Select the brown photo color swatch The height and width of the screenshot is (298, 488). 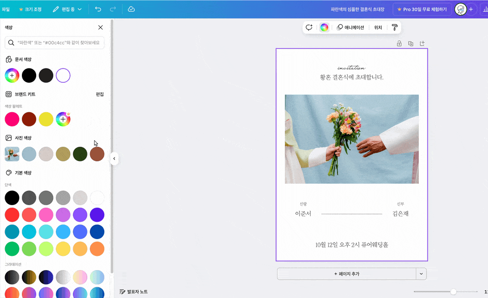coord(97,154)
